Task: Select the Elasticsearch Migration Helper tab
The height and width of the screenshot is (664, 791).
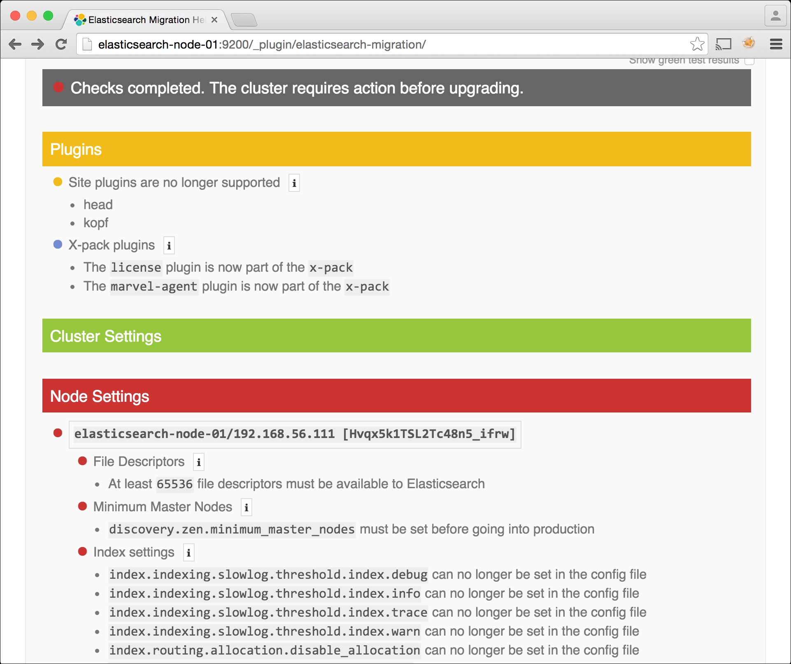Action: point(146,20)
